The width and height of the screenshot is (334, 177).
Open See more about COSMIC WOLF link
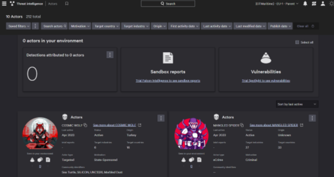[114, 125]
